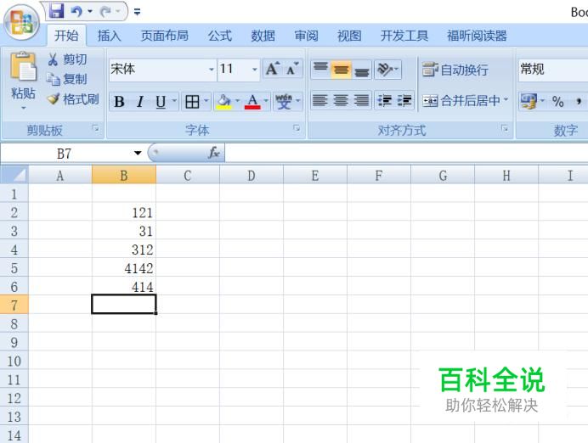Screen dimensions: 588x443
Task: Open the font size 11 dropdown
Action: point(255,70)
